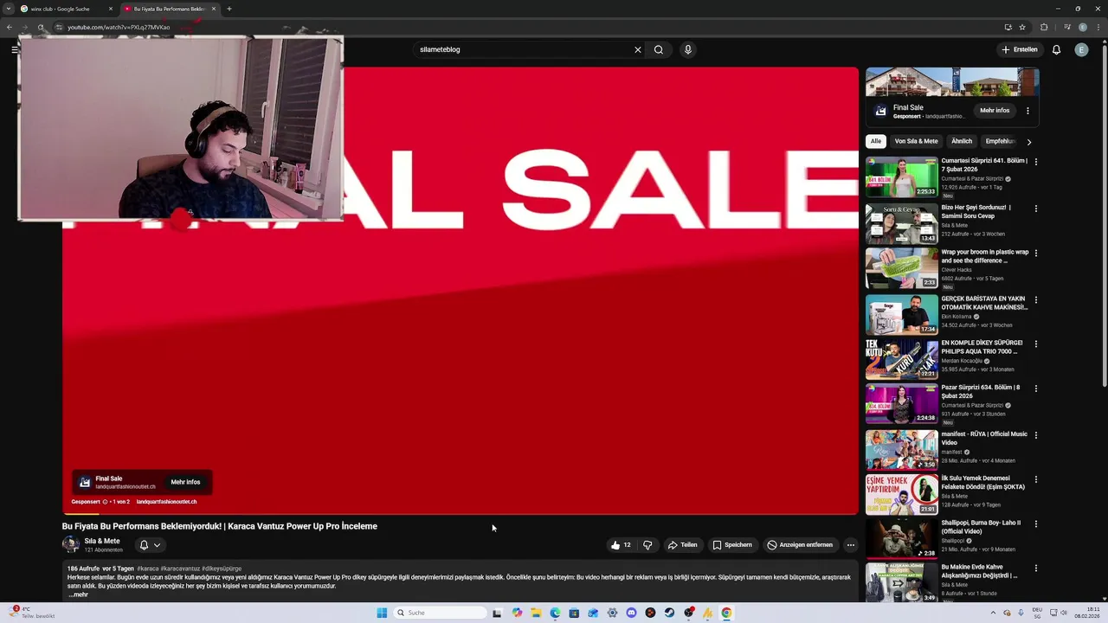Select the Von Sıla & Mete filter chip
Screen dimensions: 1108x623
pos(916,141)
